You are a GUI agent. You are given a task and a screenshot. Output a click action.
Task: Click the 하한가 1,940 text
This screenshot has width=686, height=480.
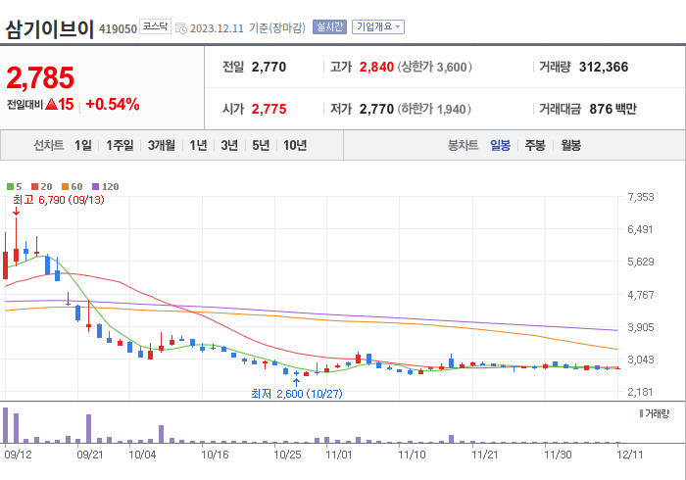click(x=434, y=109)
